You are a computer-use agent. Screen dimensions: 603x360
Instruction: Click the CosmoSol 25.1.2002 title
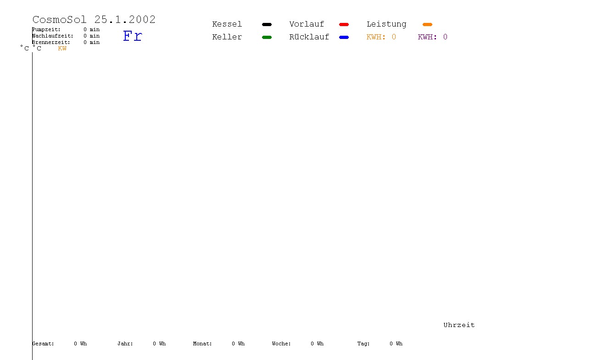(94, 20)
